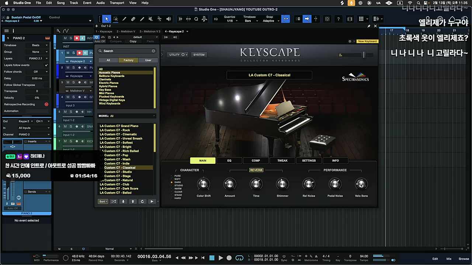
Task: Click the transport record button
Action: 229,258
